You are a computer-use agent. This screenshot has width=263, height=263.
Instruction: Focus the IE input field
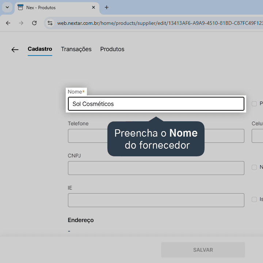156,200
